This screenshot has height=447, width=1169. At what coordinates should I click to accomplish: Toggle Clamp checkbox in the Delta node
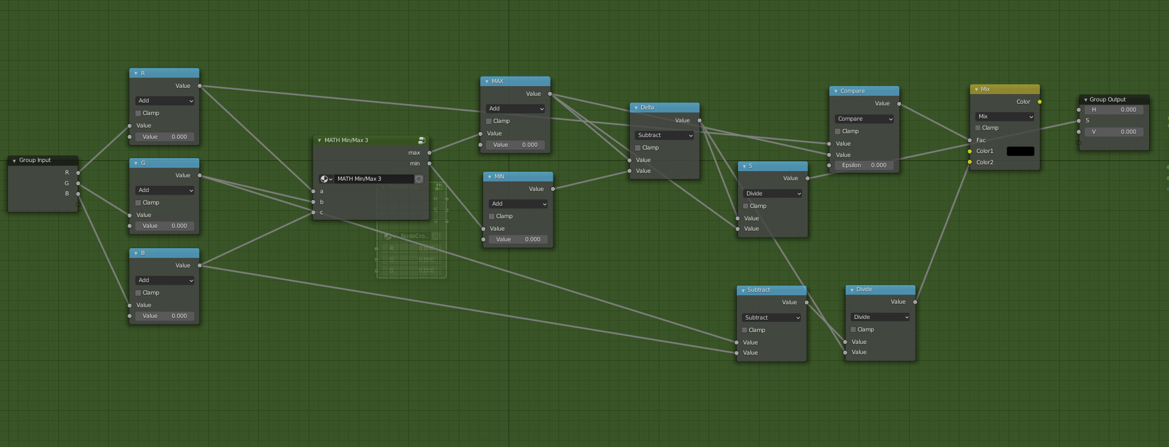[x=638, y=148]
